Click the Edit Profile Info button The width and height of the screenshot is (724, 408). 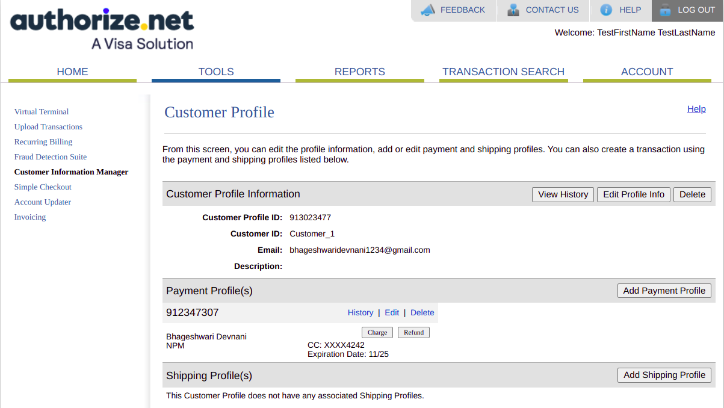634,194
